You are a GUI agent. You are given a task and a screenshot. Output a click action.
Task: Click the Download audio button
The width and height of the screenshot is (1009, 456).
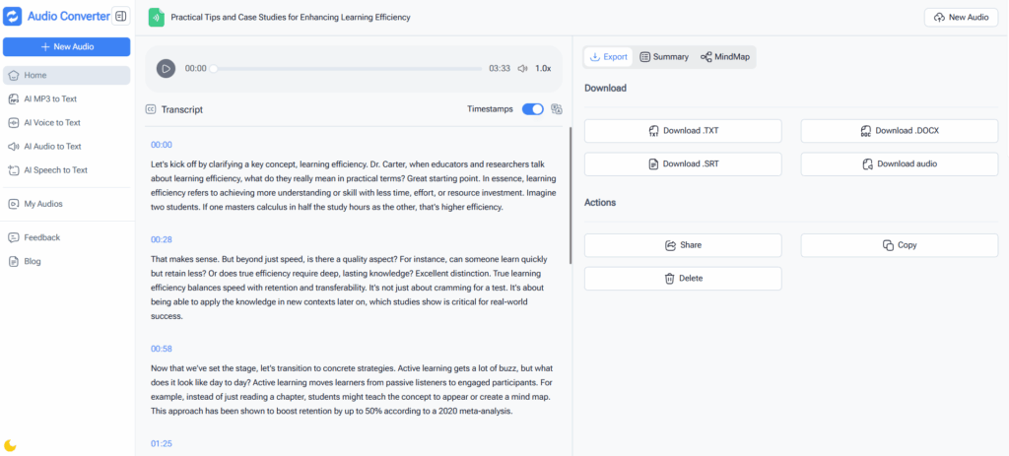(x=899, y=164)
